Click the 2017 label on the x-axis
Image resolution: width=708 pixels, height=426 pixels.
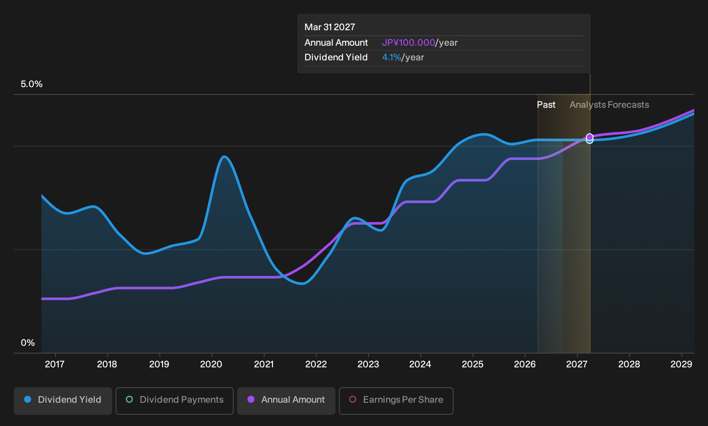(x=55, y=364)
